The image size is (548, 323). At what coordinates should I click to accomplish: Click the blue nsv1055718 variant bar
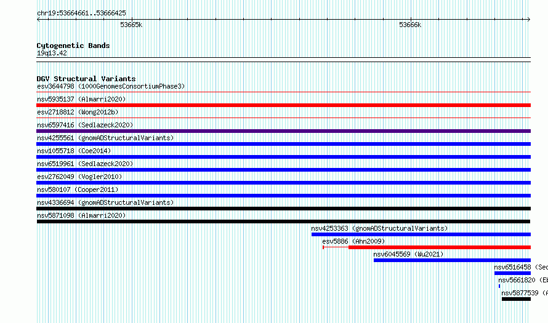click(283, 157)
